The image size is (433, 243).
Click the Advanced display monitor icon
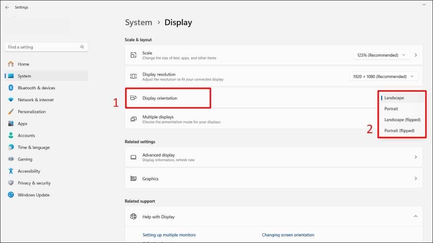click(x=134, y=157)
